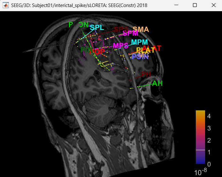Click the dark red PH electrode label

click(146, 75)
